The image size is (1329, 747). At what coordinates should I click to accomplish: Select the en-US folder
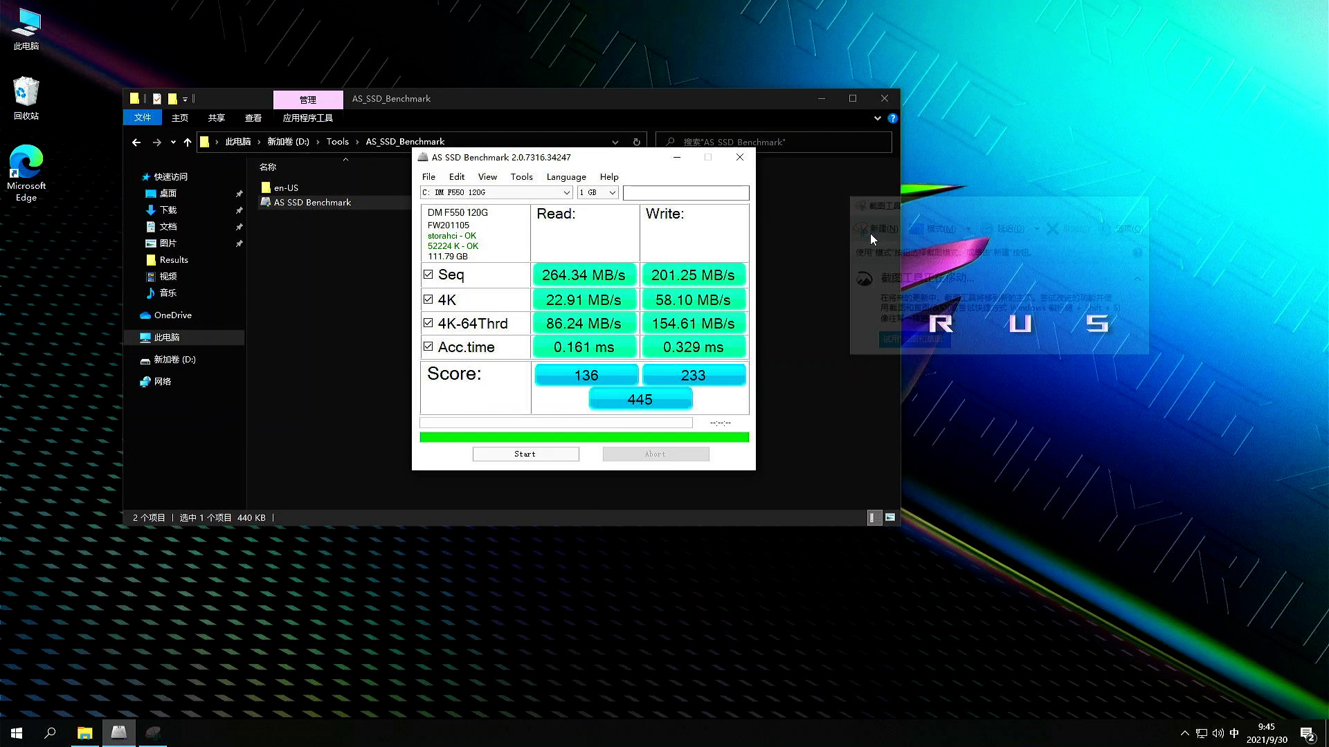click(286, 187)
